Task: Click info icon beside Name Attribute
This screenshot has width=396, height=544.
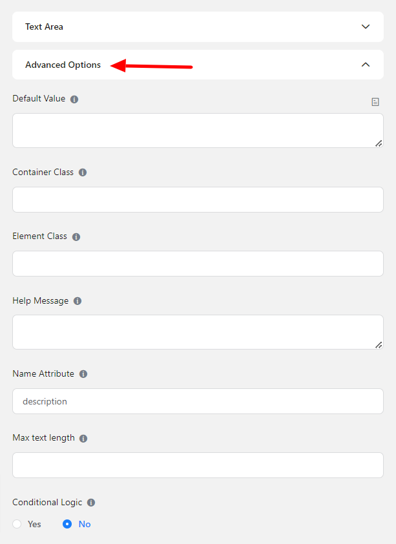Action: click(x=83, y=374)
